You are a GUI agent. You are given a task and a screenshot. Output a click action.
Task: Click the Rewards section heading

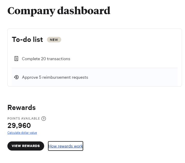point(21,108)
